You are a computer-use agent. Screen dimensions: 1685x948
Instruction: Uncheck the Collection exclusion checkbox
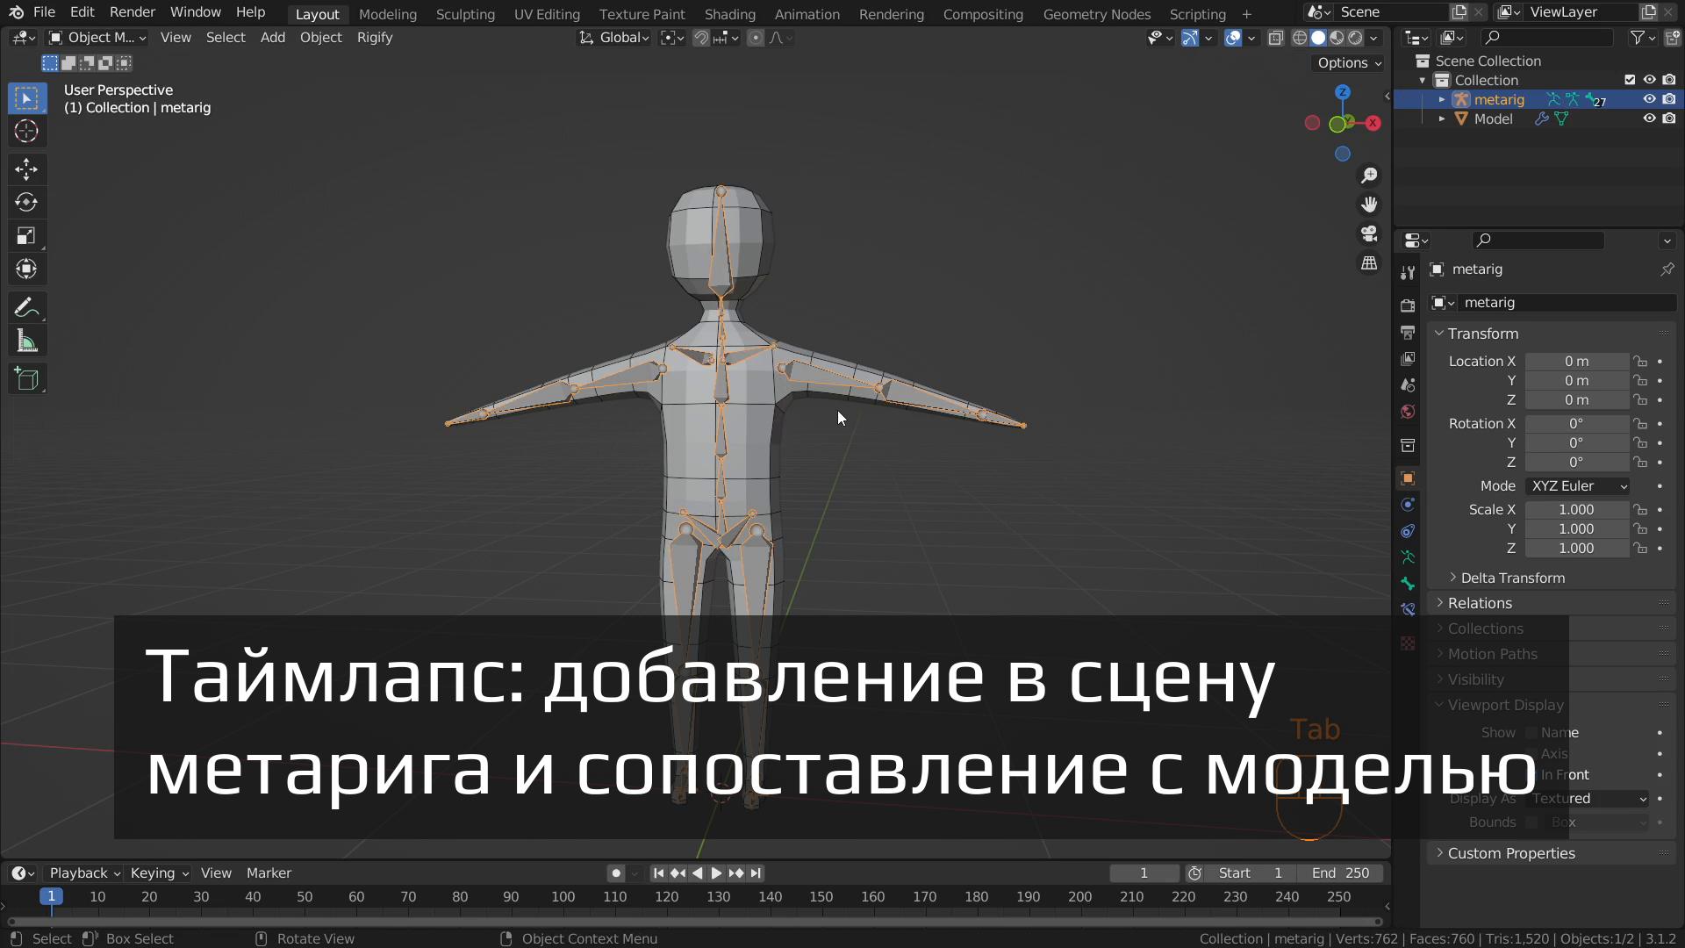1630,79
